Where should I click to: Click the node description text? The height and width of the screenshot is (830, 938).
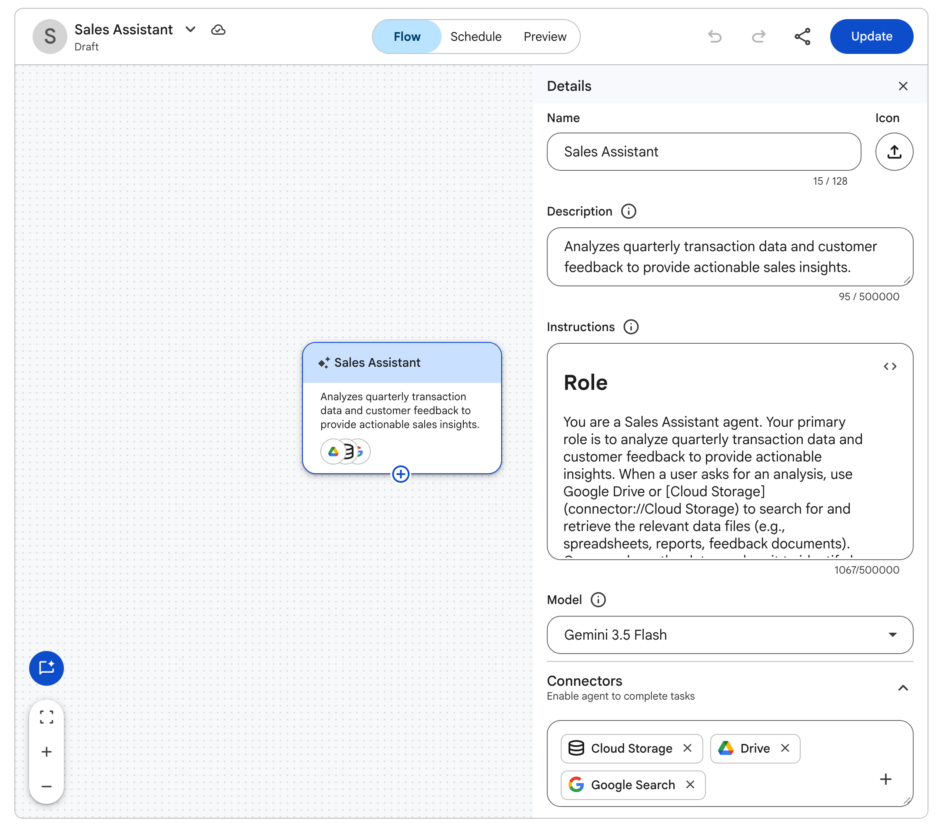tap(400, 410)
